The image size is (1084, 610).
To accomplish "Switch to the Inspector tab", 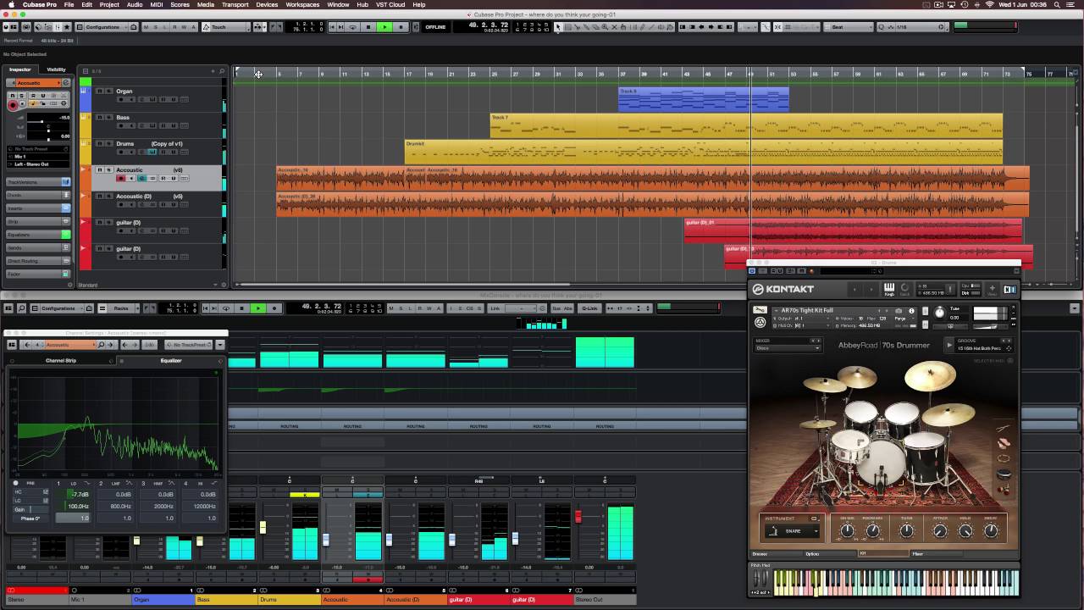I will tap(20, 69).
